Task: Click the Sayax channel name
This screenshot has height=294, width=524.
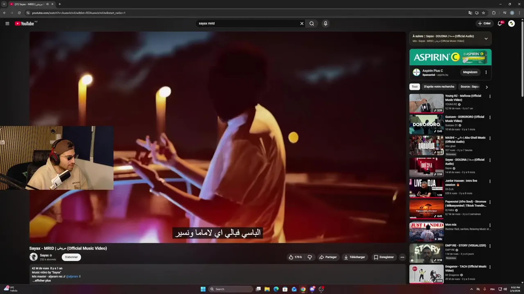Action: [44, 255]
